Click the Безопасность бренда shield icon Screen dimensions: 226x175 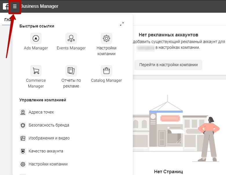click(x=23, y=125)
